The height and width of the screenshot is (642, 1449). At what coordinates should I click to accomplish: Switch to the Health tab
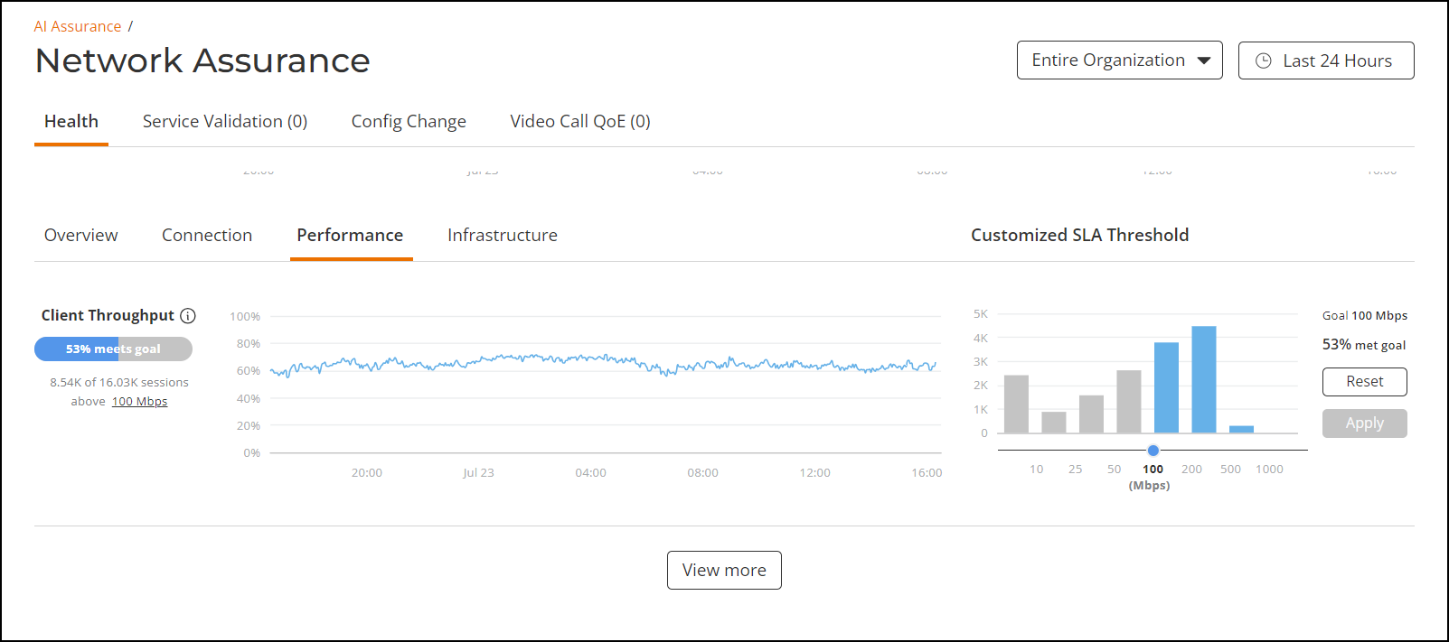(71, 122)
